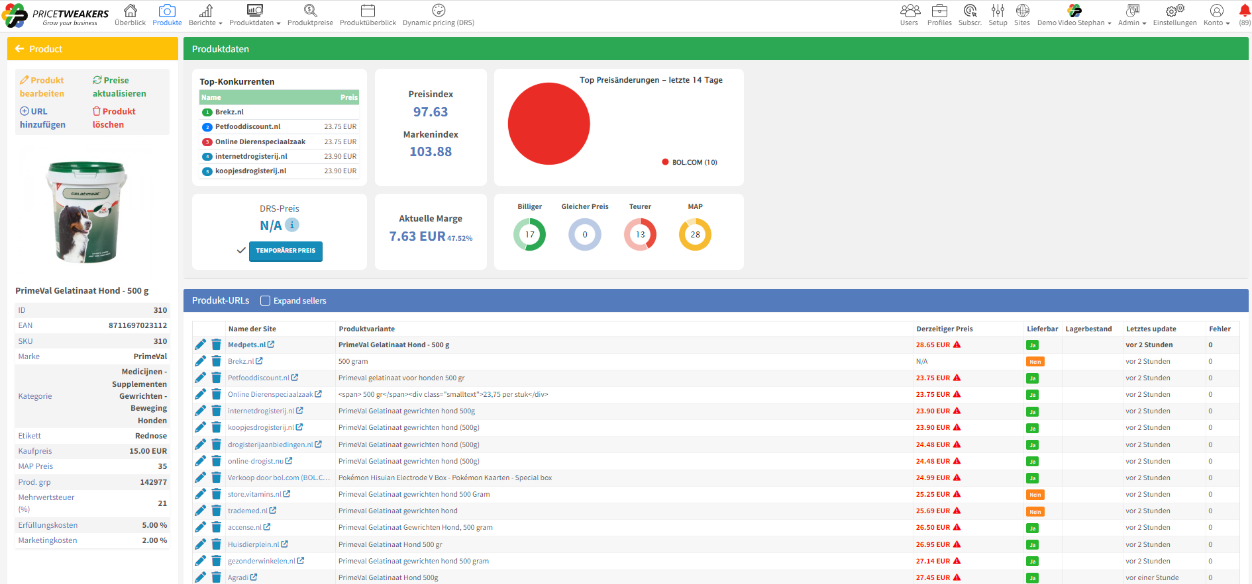Viewport: 1252px width, 584px height.
Task: Click the Billiger donut showing 17
Action: pos(529,234)
